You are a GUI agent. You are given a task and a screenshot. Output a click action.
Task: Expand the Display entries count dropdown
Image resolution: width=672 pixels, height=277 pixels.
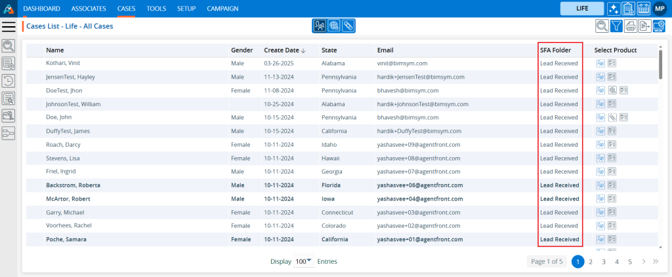click(303, 261)
